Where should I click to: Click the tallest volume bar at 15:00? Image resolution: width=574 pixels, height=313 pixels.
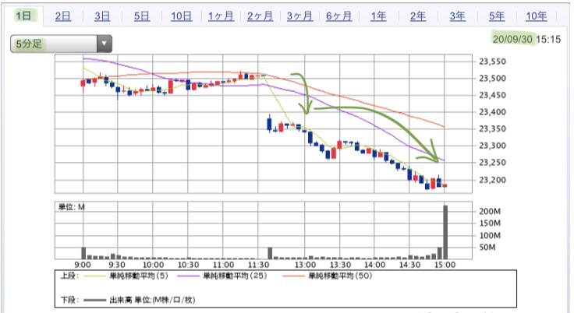tap(445, 232)
